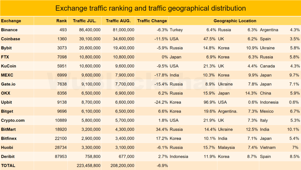
Task: Select the 'BitMart' exchange name cell
Action: tap(8, 129)
